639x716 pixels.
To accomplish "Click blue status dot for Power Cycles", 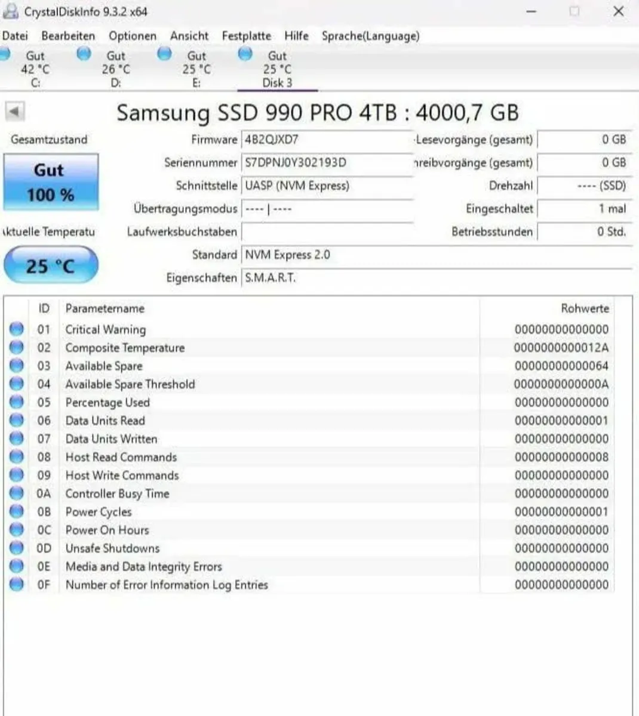I will (x=16, y=511).
